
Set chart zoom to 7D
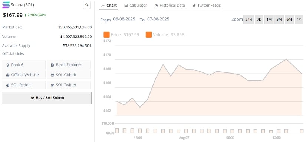259,20
